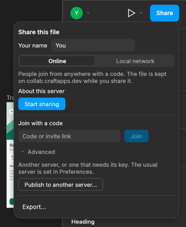Click Publish to another server button
The height and width of the screenshot is (227, 186).
(x=61, y=185)
